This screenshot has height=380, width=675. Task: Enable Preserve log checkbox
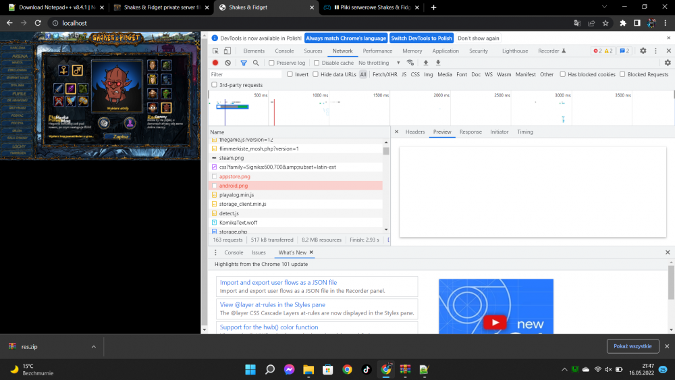[271, 63]
